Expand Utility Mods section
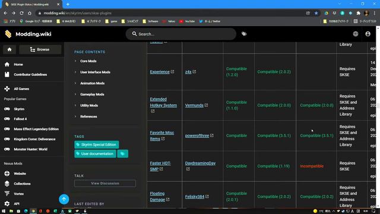The image size is (380, 214). pos(89,106)
